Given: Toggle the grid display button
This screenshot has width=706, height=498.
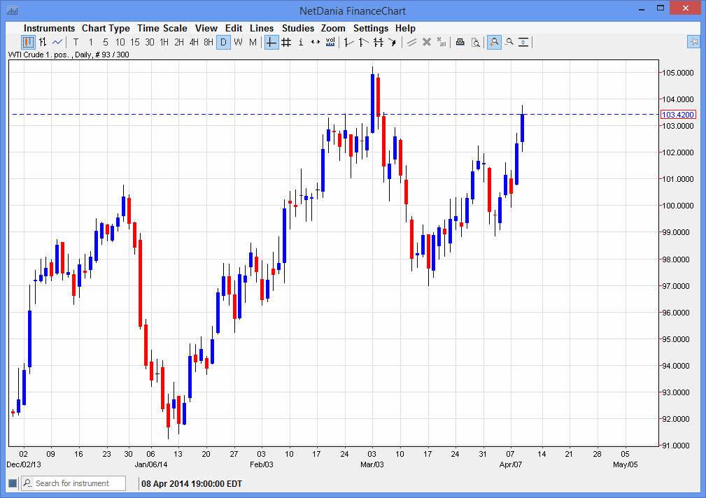Looking at the screenshot, I should click(286, 42).
